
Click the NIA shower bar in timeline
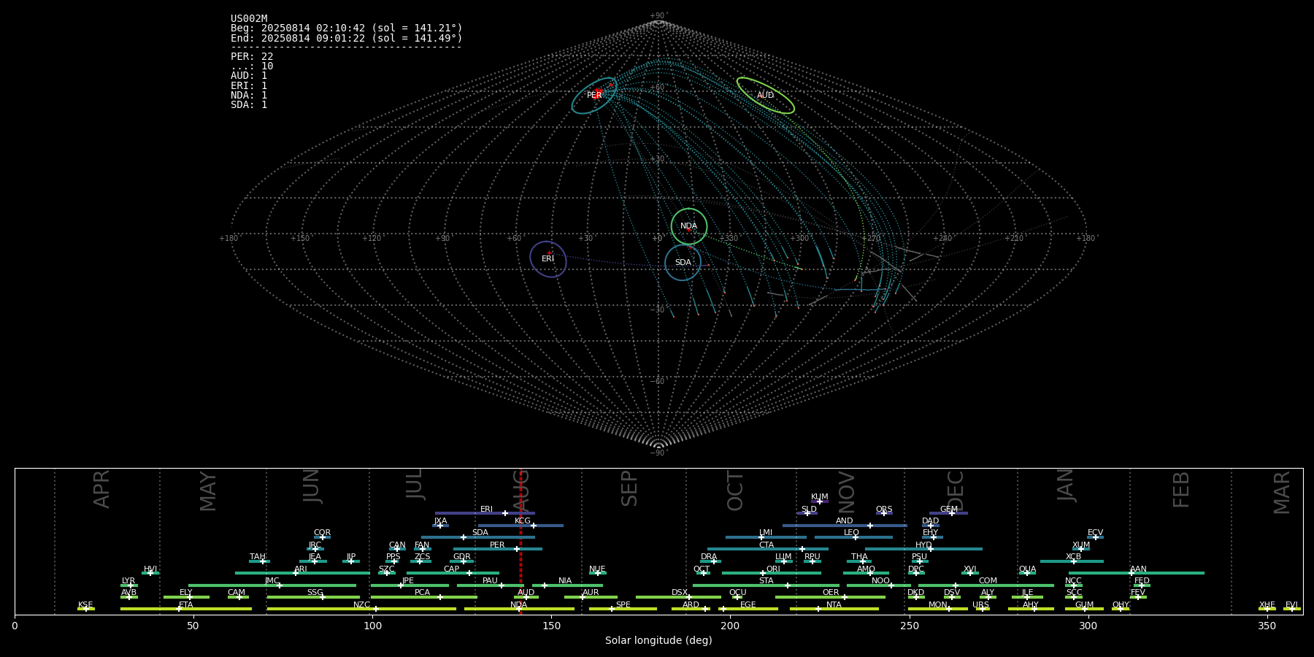coord(567,585)
